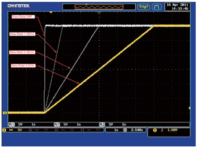Click the yellow channel 1 indicator
The height and width of the screenshot is (148, 197).
coord(4,130)
